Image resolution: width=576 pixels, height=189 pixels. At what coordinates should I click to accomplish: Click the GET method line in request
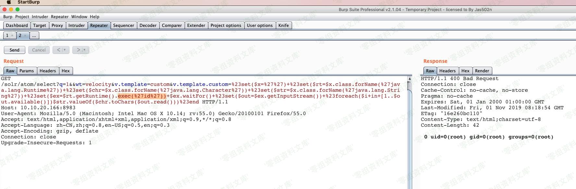point(6,78)
